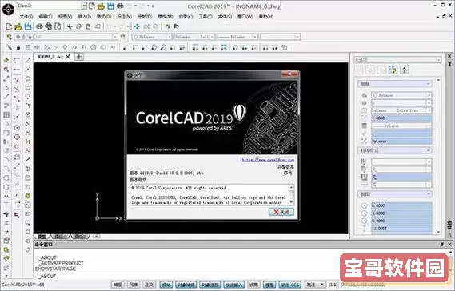Click the quick-access Print icon in title bar
The width and height of the screenshot is (455, 291).
pyautogui.click(x=120, y=6)
